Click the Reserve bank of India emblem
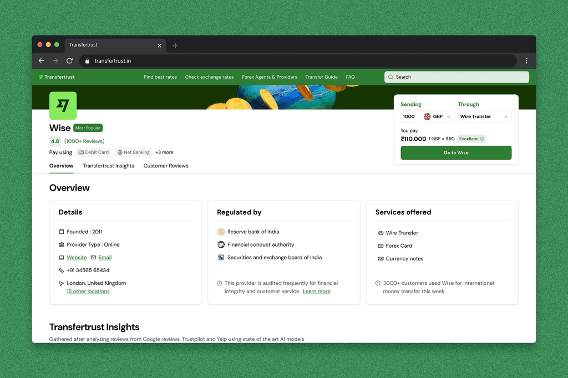The image size is (568, 378). click(x=221, y=232)
